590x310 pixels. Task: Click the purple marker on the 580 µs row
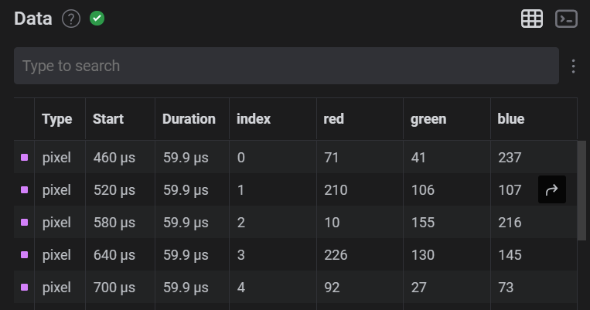(25, 222)
